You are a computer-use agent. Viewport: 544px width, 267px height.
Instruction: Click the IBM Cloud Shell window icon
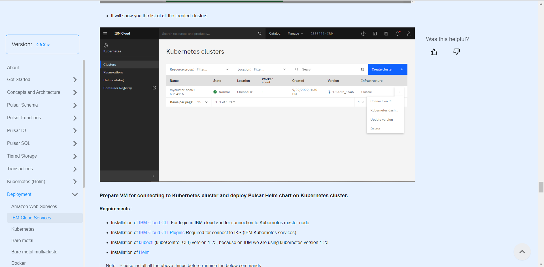point(375,33)
